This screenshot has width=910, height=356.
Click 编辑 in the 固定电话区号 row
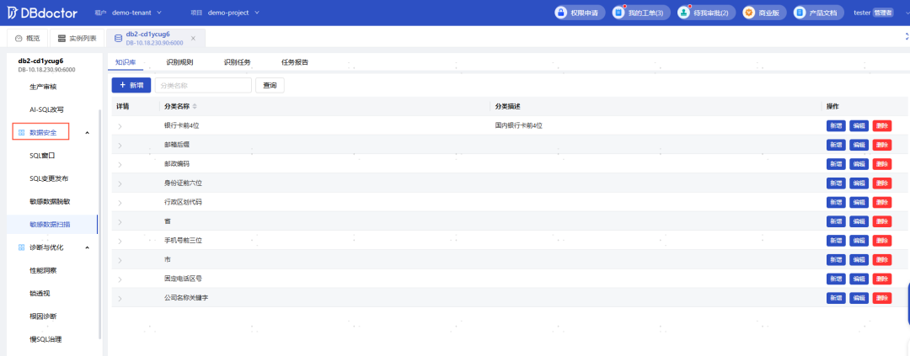(859, 279)
